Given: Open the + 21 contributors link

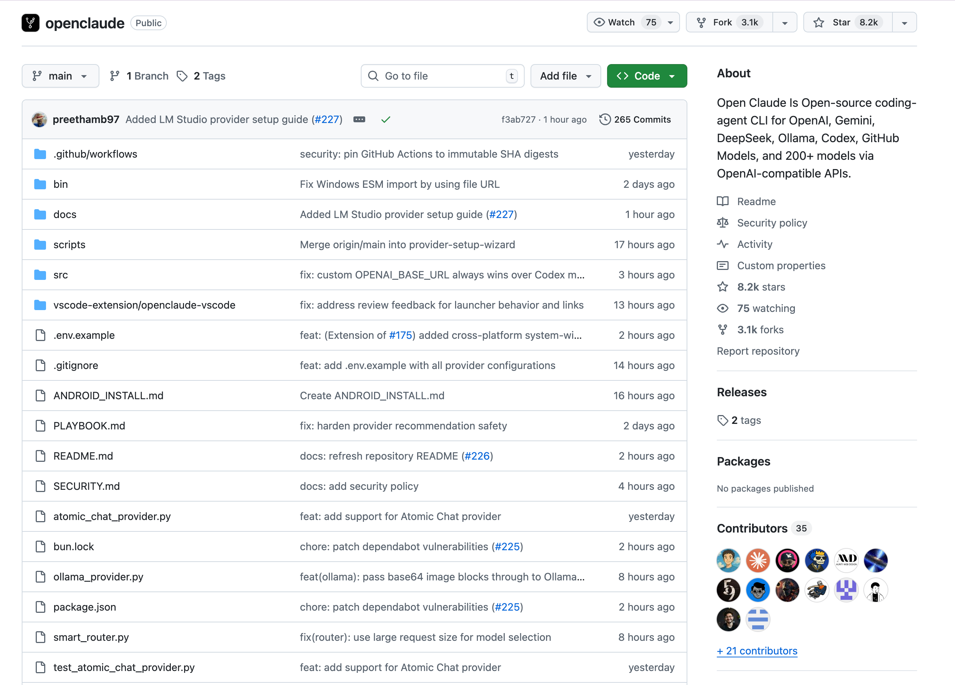Looking at the screenshot, I should (x=757, y=650).
